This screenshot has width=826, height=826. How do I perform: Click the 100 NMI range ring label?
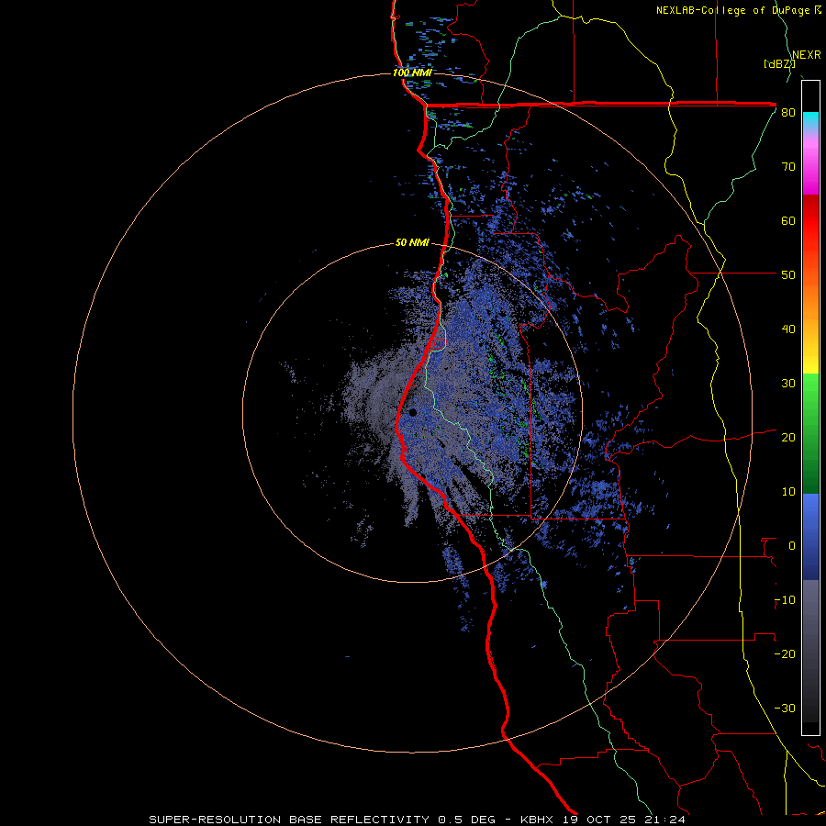(x=412, y=73)
